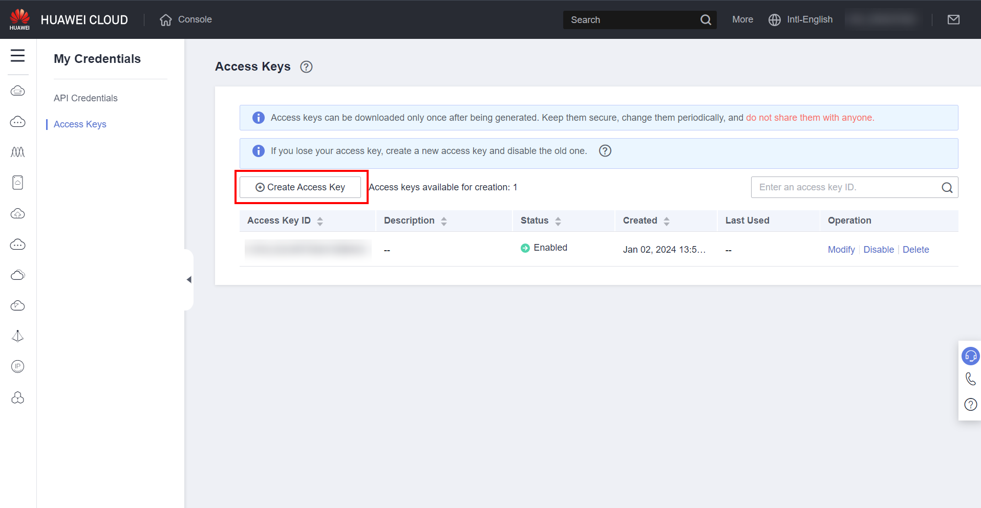Open API Credentials in left menu
This screenshot has height=508, width=981.
(86, 98)
